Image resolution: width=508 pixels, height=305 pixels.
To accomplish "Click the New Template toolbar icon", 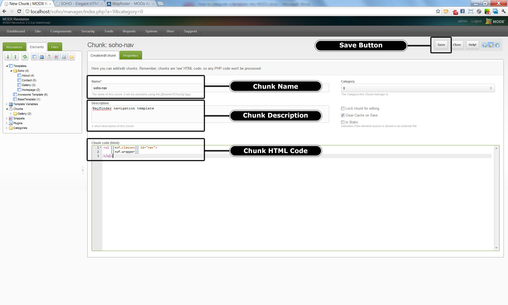I will (34, 57).
